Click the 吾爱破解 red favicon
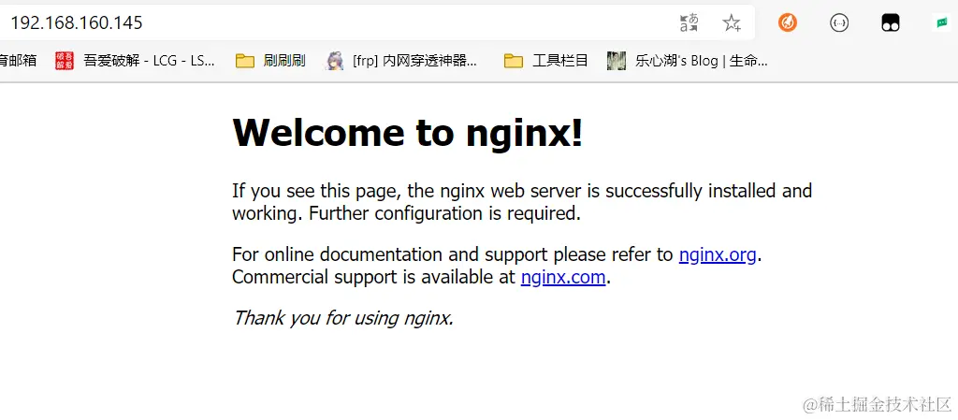Screen dimensions: 958x420 click(65, 61)
